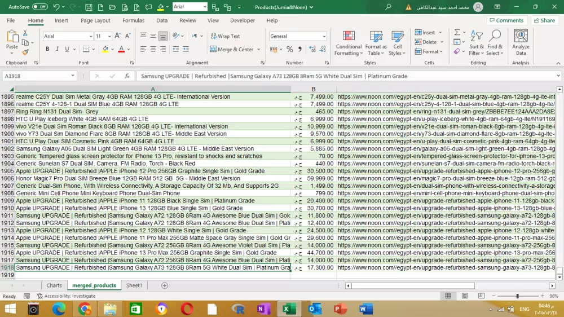The image size is (564, 317).
Task: Click the Save icon in title bar
Action: pos(89,7)
